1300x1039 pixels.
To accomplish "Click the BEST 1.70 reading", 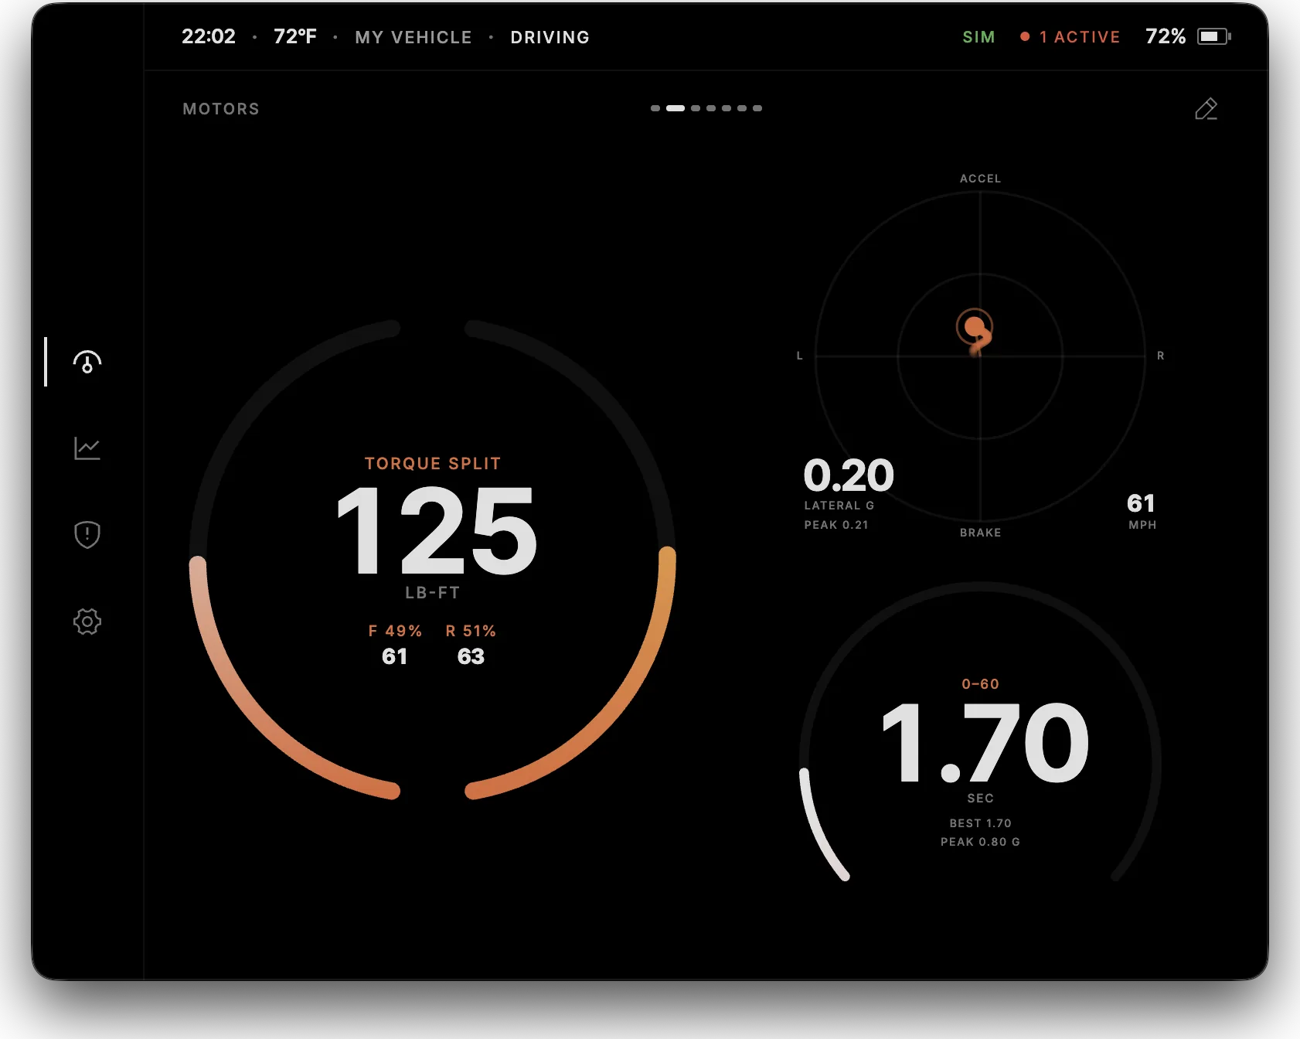I will [980, 823].
